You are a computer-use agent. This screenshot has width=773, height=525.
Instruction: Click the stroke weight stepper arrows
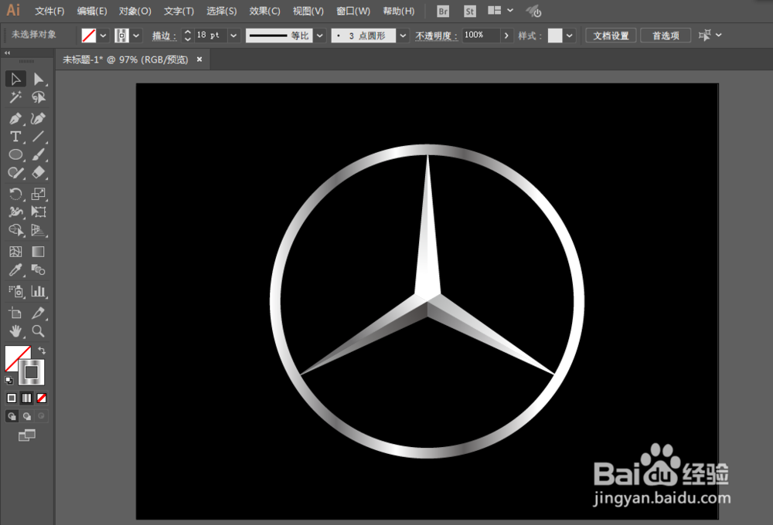pos(187,36)
